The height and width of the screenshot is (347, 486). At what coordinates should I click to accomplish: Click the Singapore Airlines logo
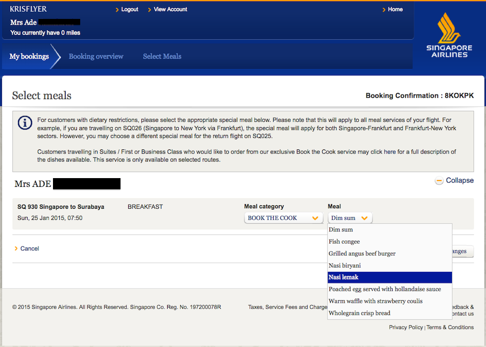(449, 35)
